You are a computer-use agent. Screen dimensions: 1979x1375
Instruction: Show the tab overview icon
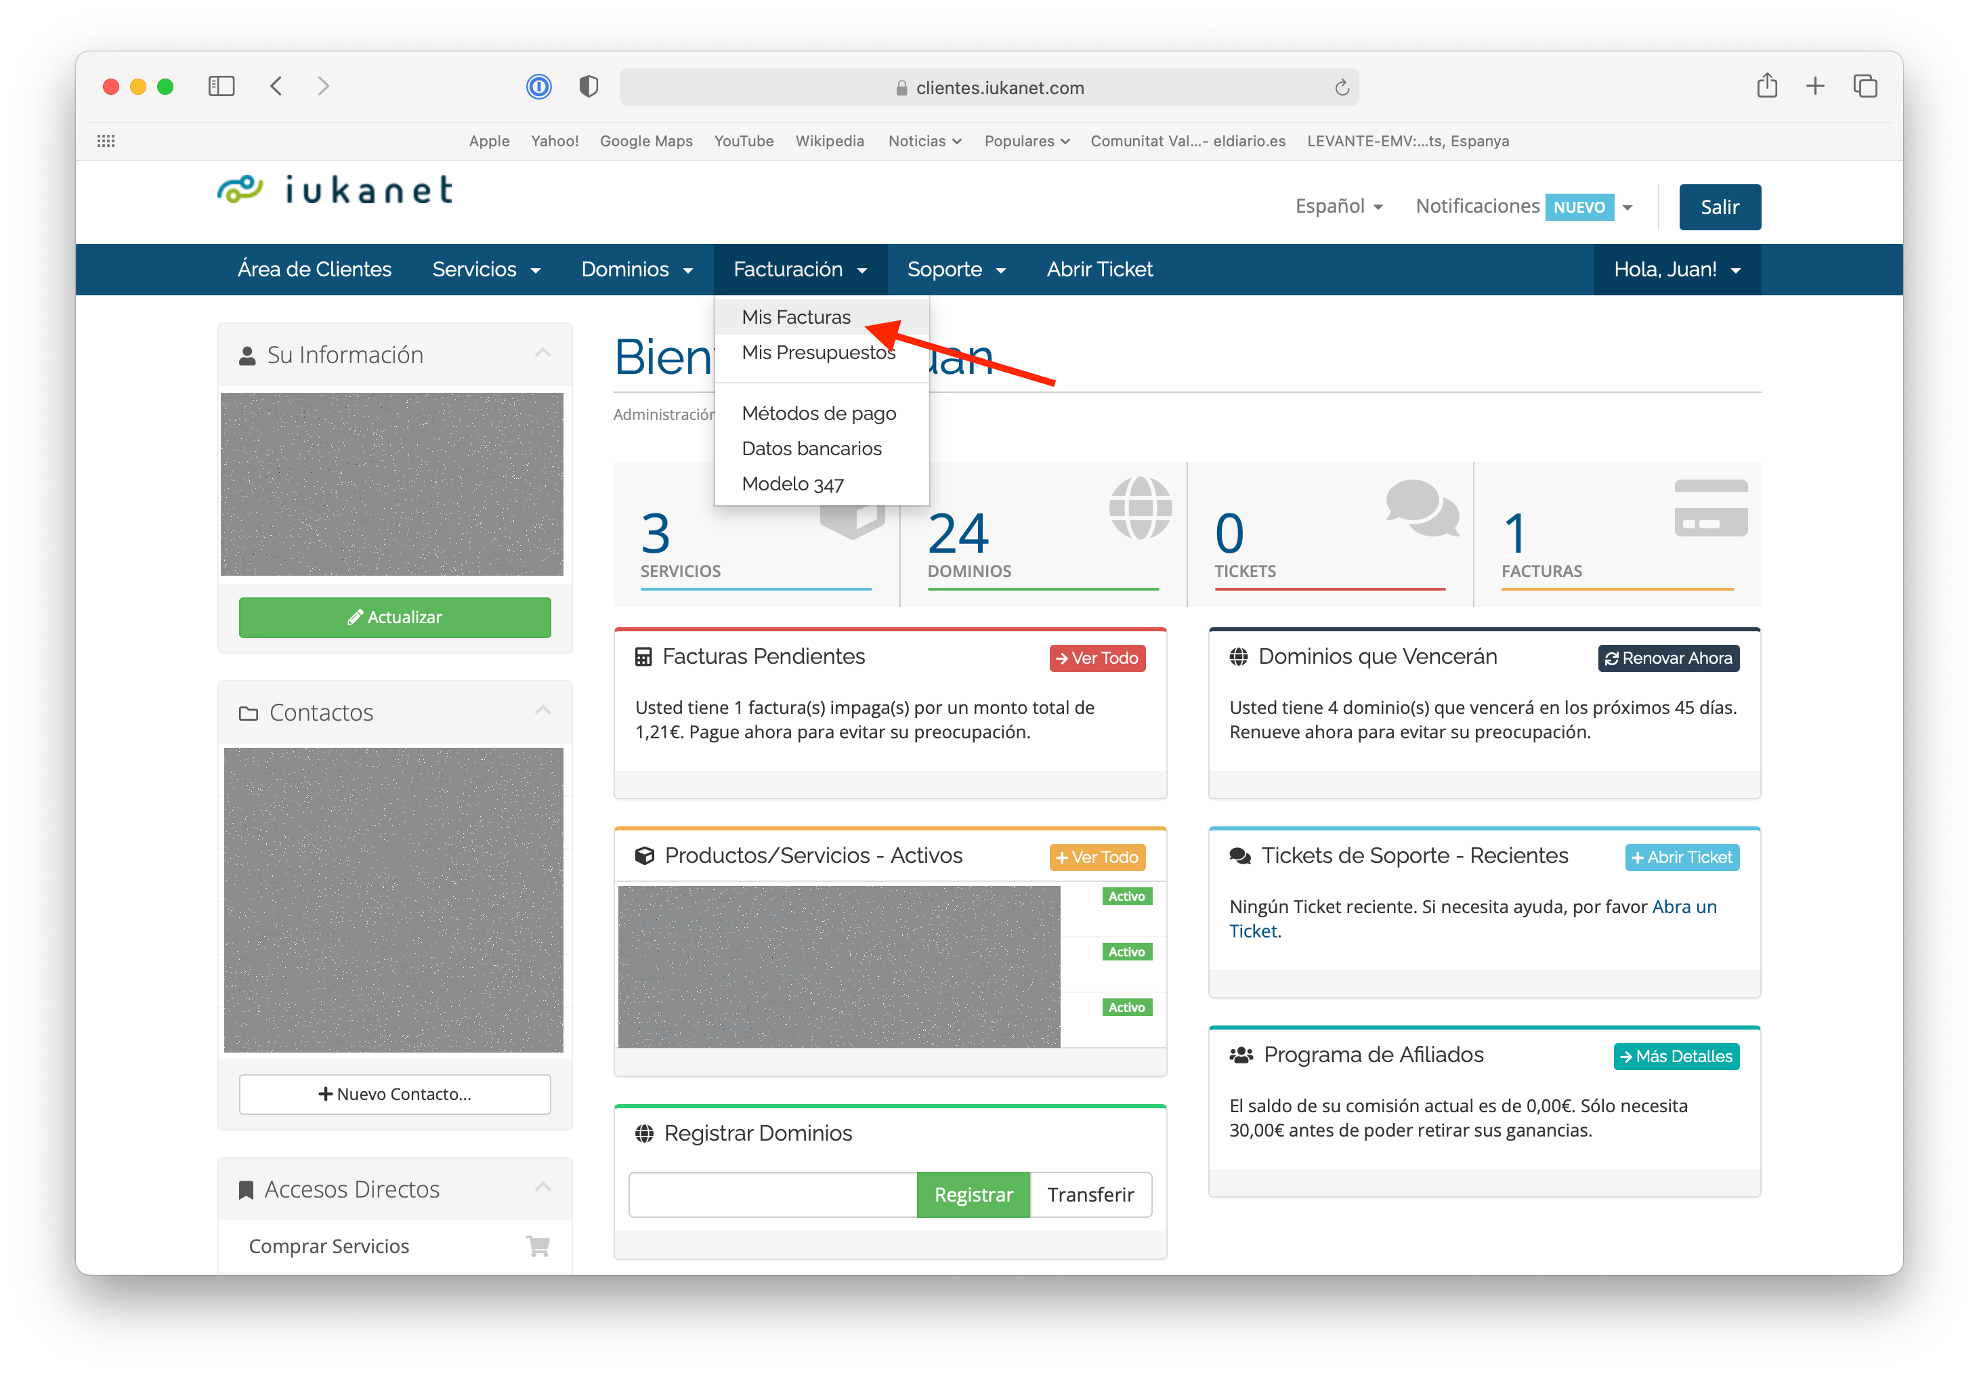(1865, 86)
